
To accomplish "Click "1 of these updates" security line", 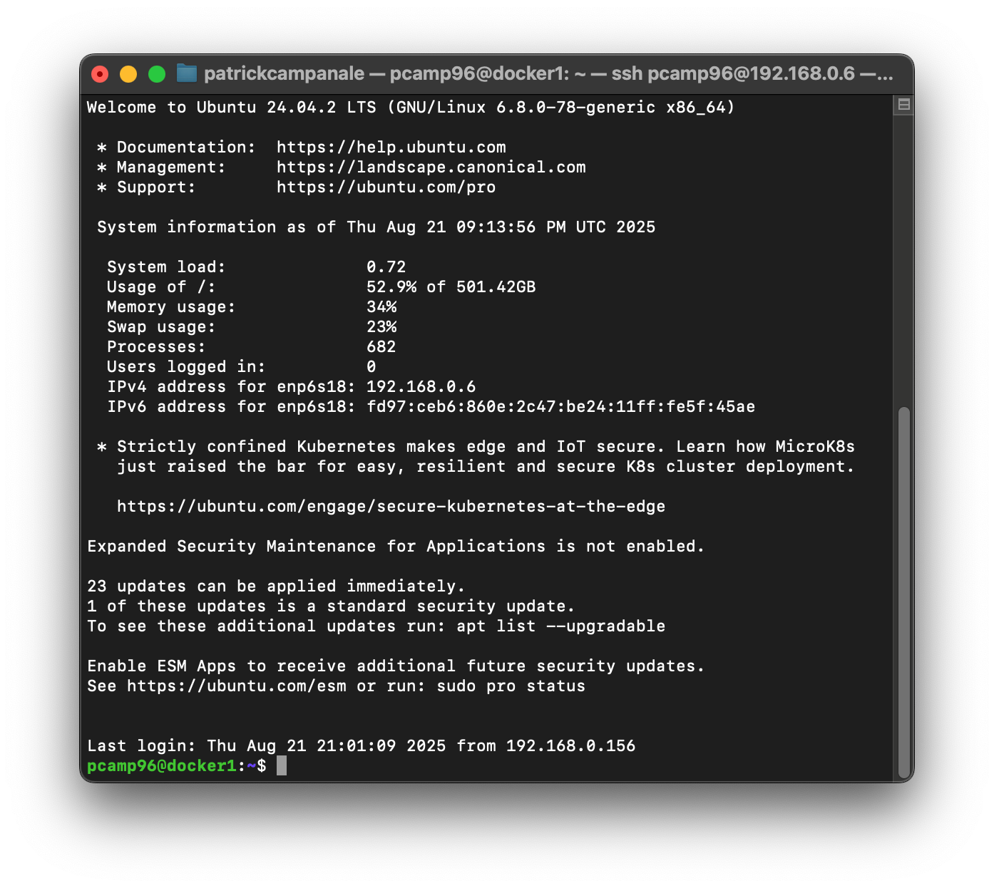I will tap(331, 606).
